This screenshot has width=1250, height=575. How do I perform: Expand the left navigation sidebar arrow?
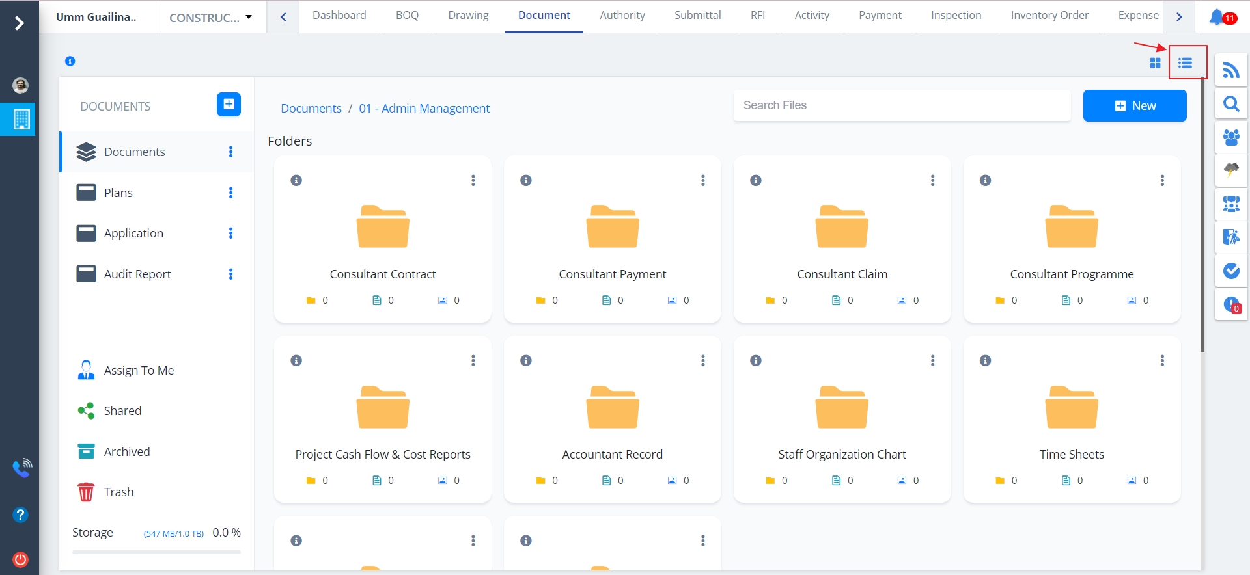point(20,23)
